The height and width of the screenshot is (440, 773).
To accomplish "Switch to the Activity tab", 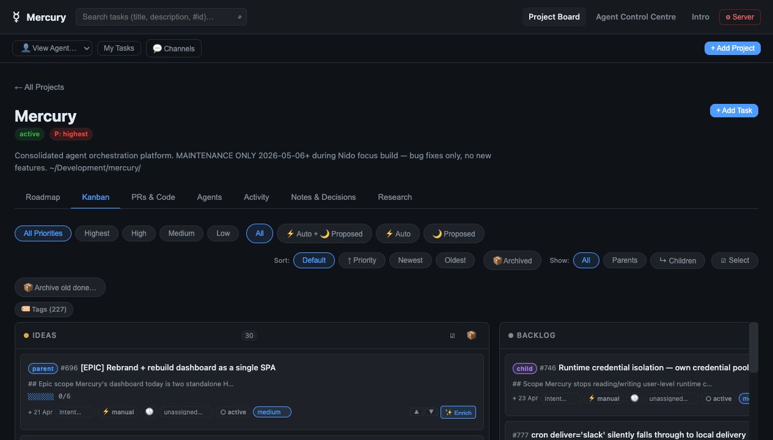I will pyautogui.click(x=256, y=197).
